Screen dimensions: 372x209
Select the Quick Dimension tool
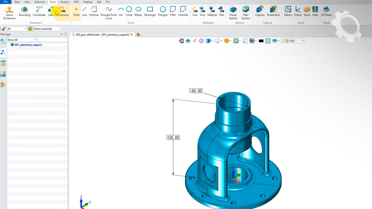(x=9, y=13)
